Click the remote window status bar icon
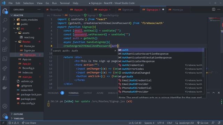Viewport: 223px width, 125px height. [x=3, y=123]
